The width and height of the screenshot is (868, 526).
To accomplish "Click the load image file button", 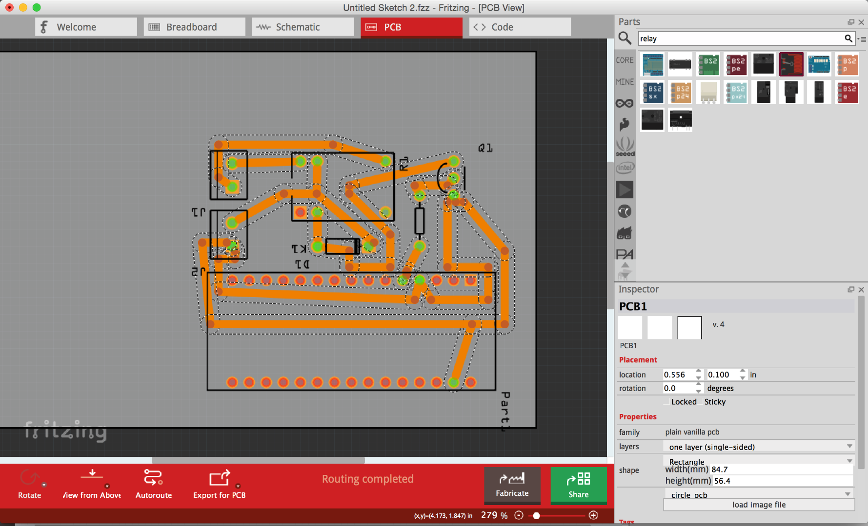I will [x=759, y=505].
